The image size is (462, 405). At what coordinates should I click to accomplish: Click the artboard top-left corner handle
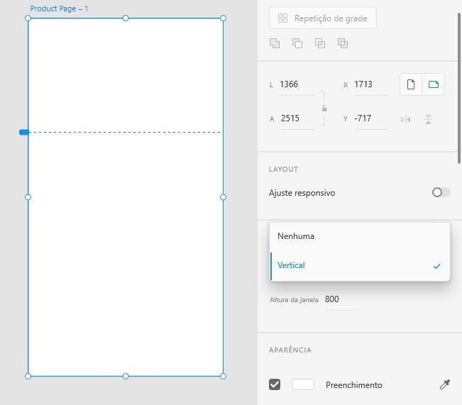(28, 18)
